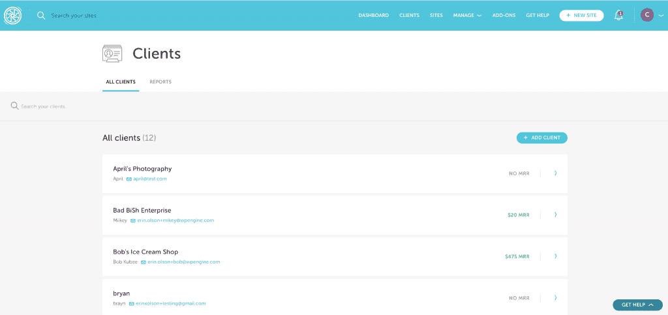Switch to the Reports tab
The image size is (668, 315).
tap(160, 82)
